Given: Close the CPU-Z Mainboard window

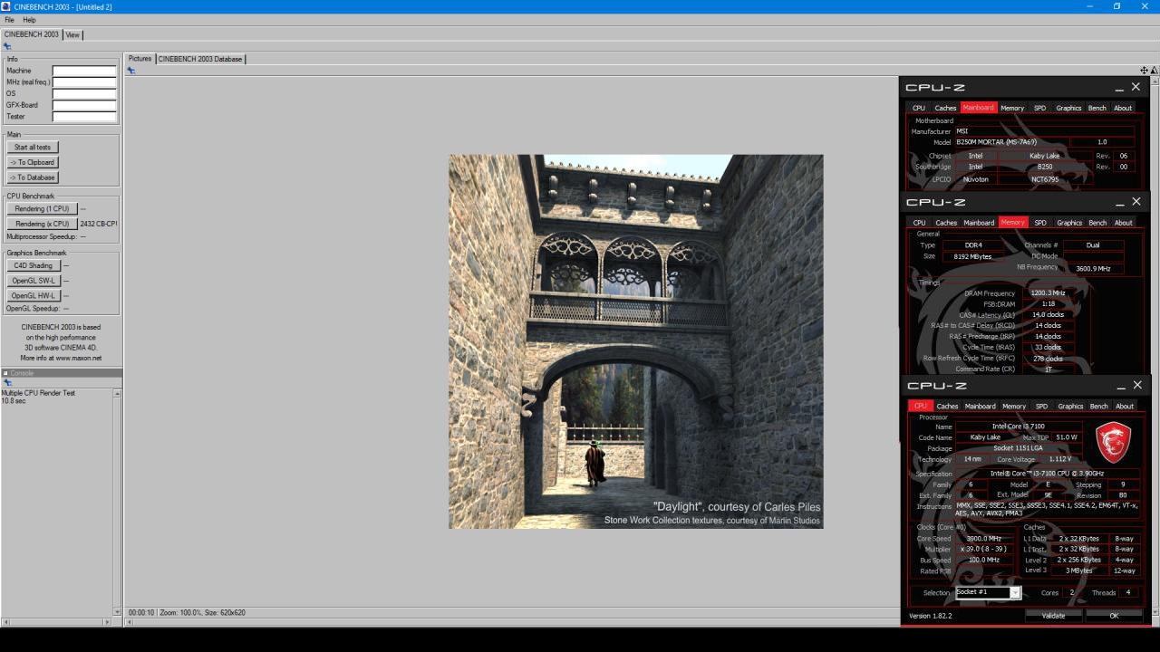Looking at the screenshot, I should pos(1136,87).
